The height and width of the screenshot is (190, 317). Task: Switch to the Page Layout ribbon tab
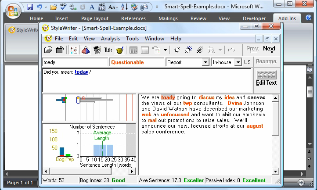[95, 18]
